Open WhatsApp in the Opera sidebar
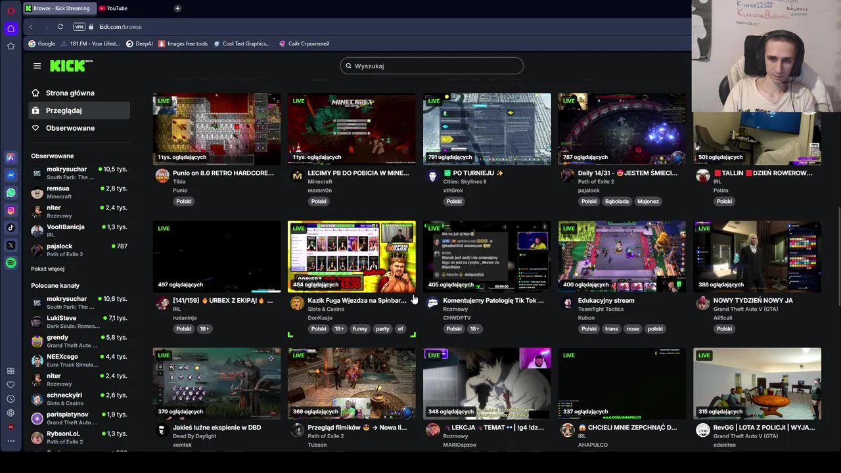841x473 pixels. tap(11, 193)
